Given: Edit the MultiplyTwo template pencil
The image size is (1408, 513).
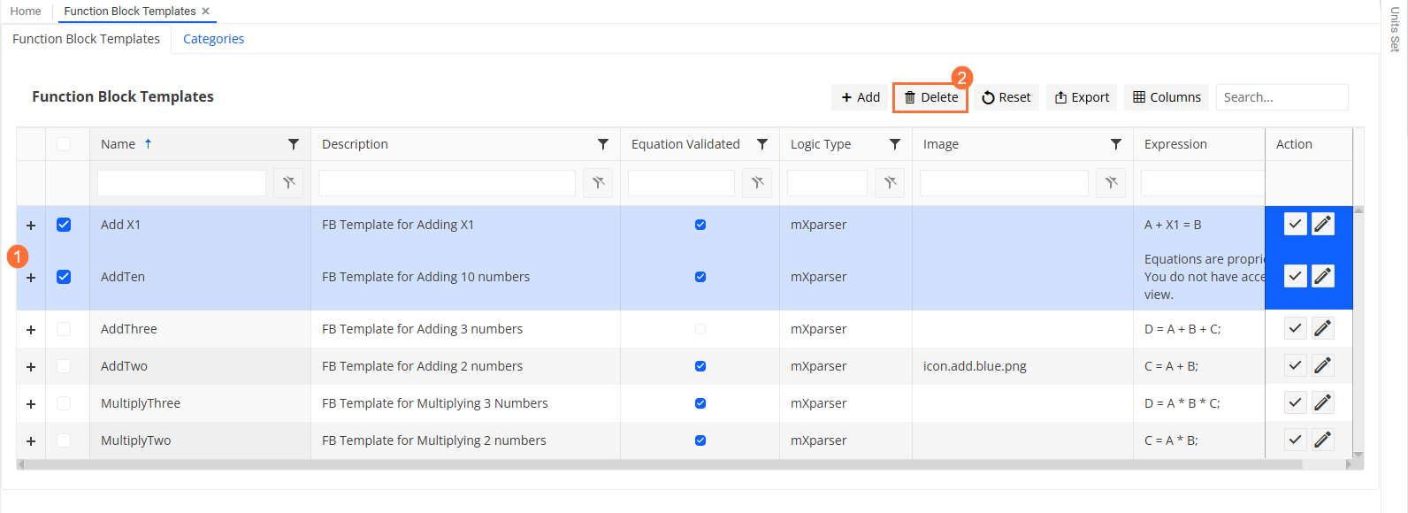Looking at the screenshot, I should [x=1323, y=440].
